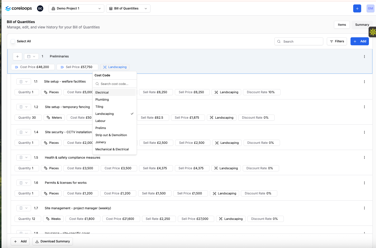Open three-dot menu for Site setup - temporary fencing
The height and width of the screenshot is (248, 376).
364,107
